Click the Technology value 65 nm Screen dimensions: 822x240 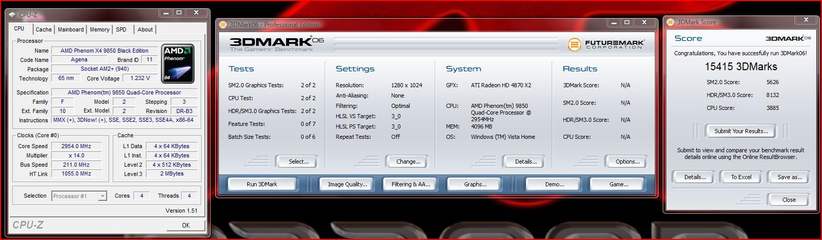point(66,78)
